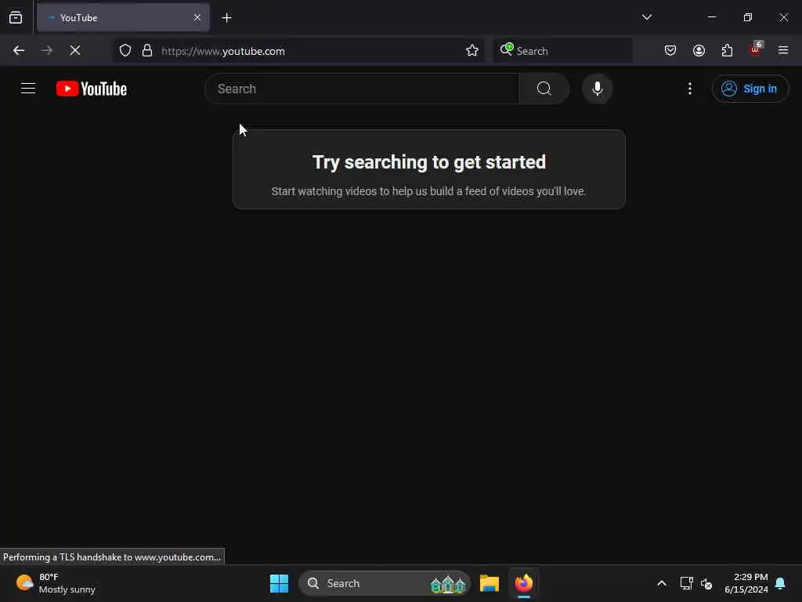Open Firefox View icon
The height and width of the screenshot is (602, 802).
pos(16,17)
